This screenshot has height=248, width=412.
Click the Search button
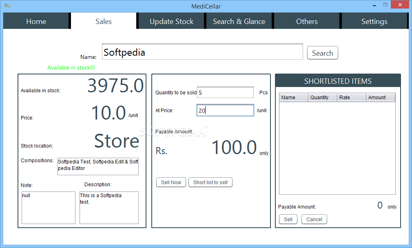coord(322,53)
